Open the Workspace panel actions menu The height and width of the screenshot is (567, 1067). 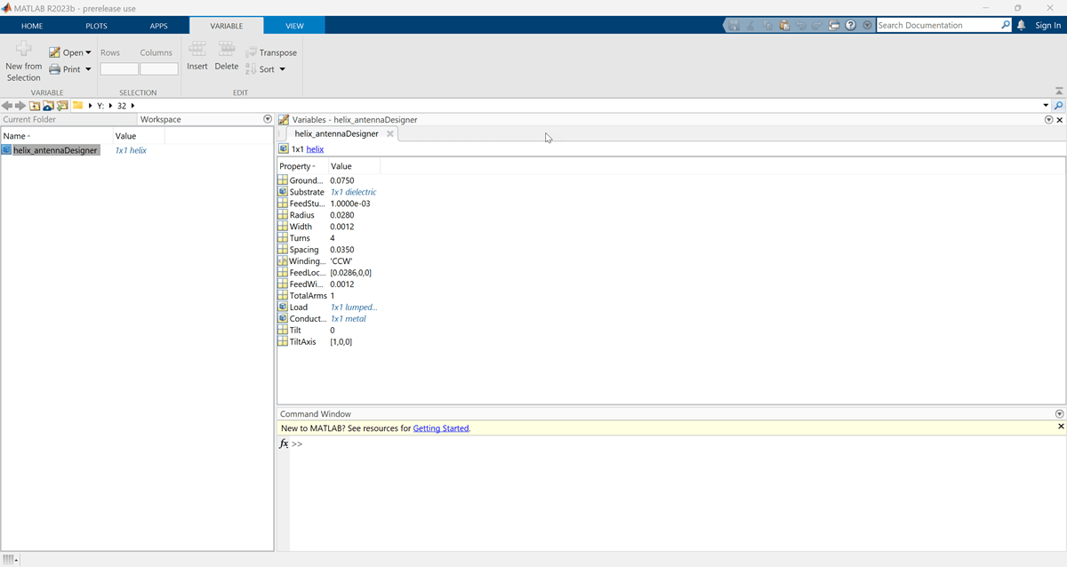[268, 119]
